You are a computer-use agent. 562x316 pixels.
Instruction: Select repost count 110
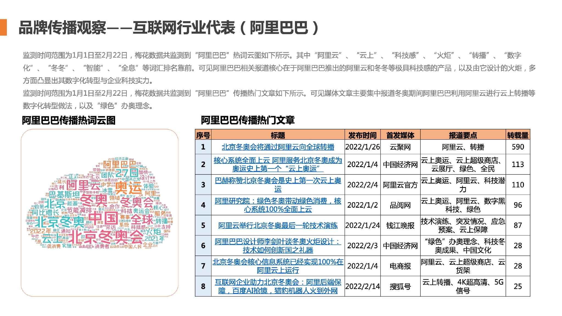pyautogui.click(x=518, y=185)
